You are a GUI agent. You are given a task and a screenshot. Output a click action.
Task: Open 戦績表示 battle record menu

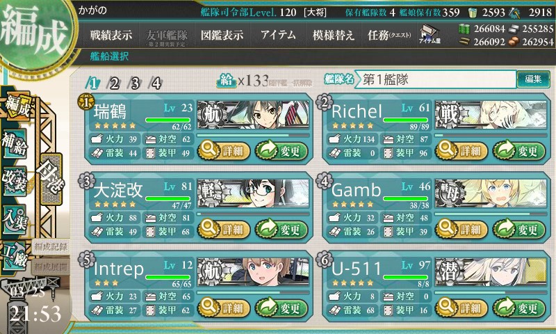pos(111,35)
